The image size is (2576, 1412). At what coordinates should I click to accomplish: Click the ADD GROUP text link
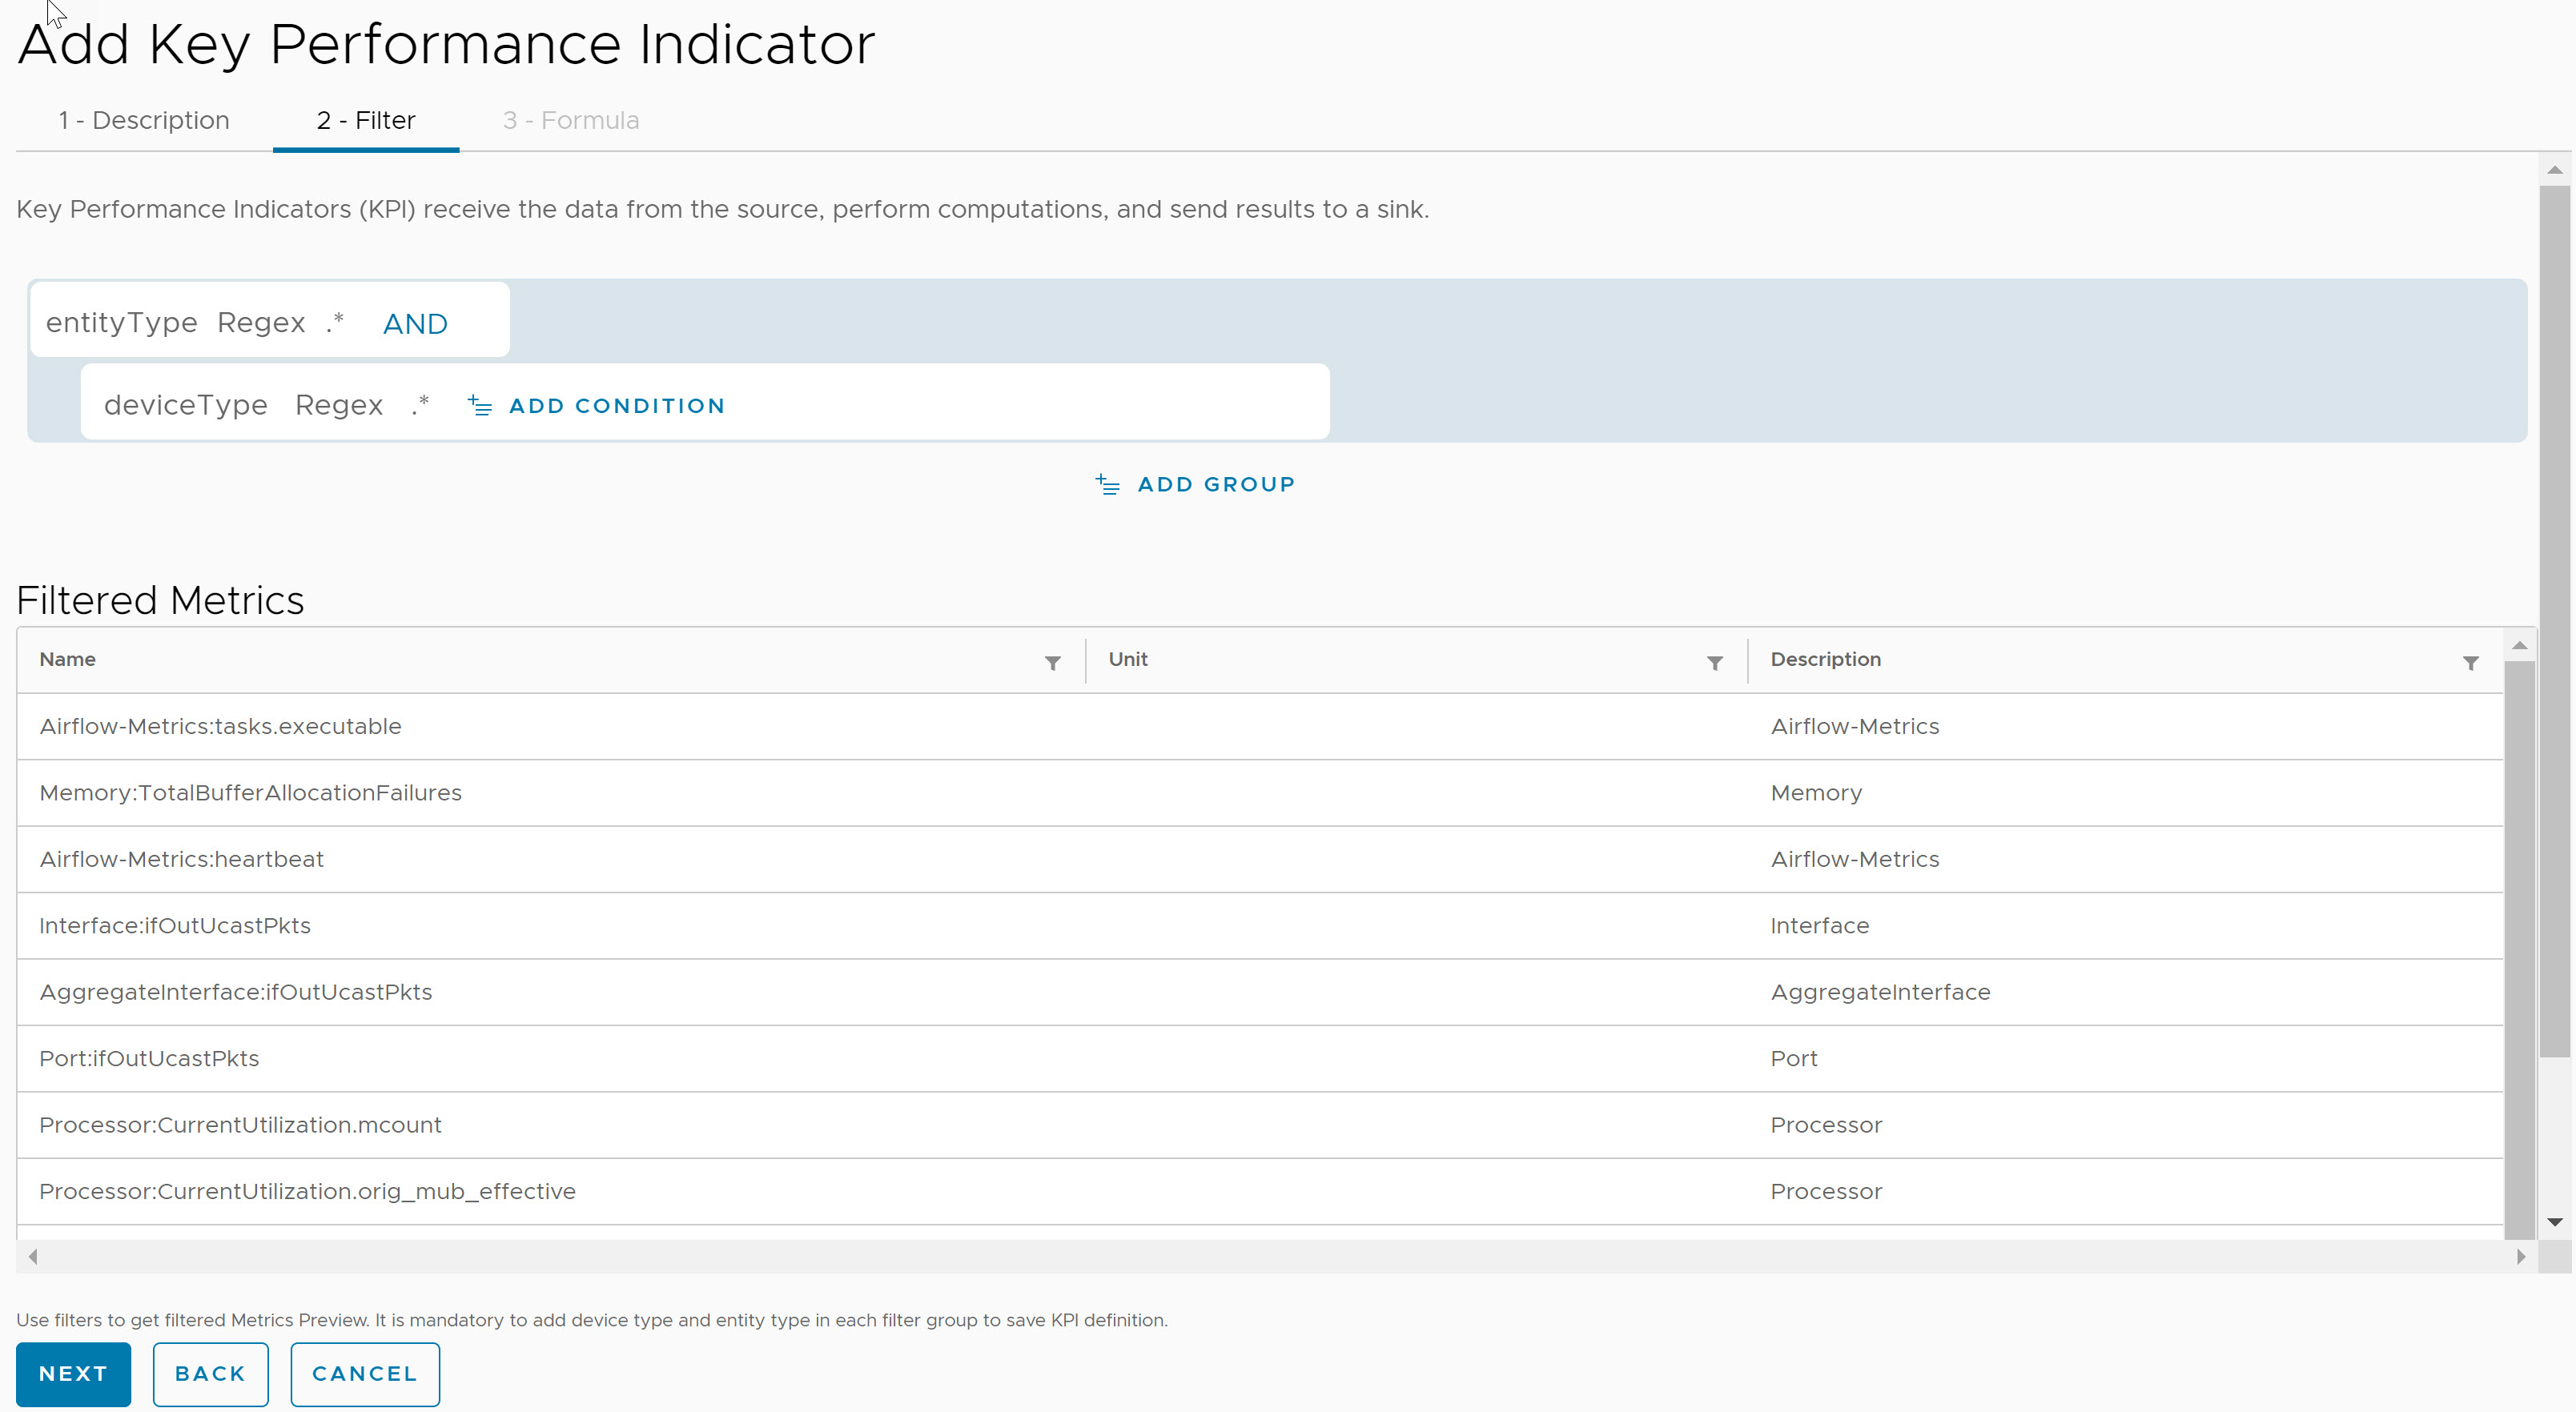(x=1218, y=483)
